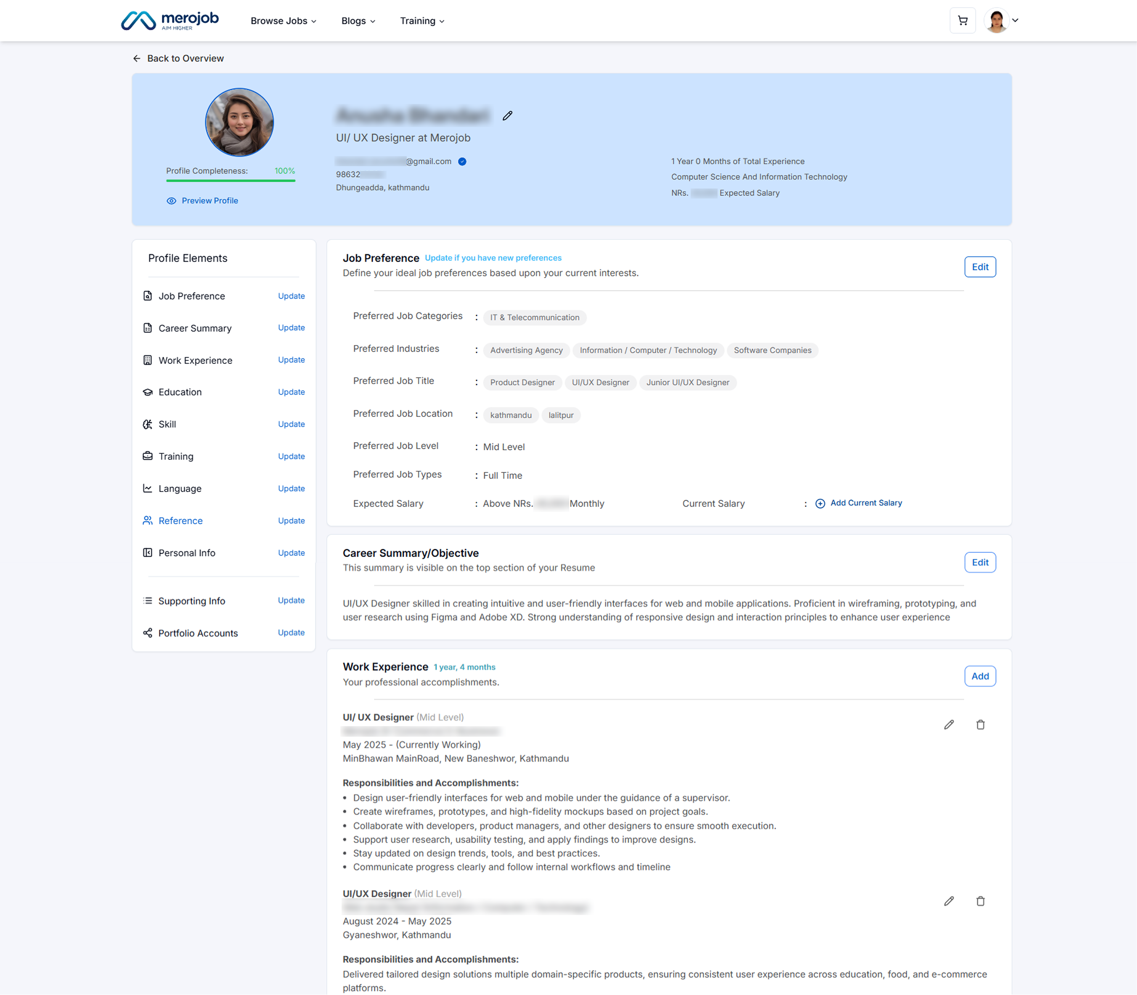Edit the first UI/UX Designer work entry
The height and width of the screenshot is (995, 1137).
click(x=949, y=724)
